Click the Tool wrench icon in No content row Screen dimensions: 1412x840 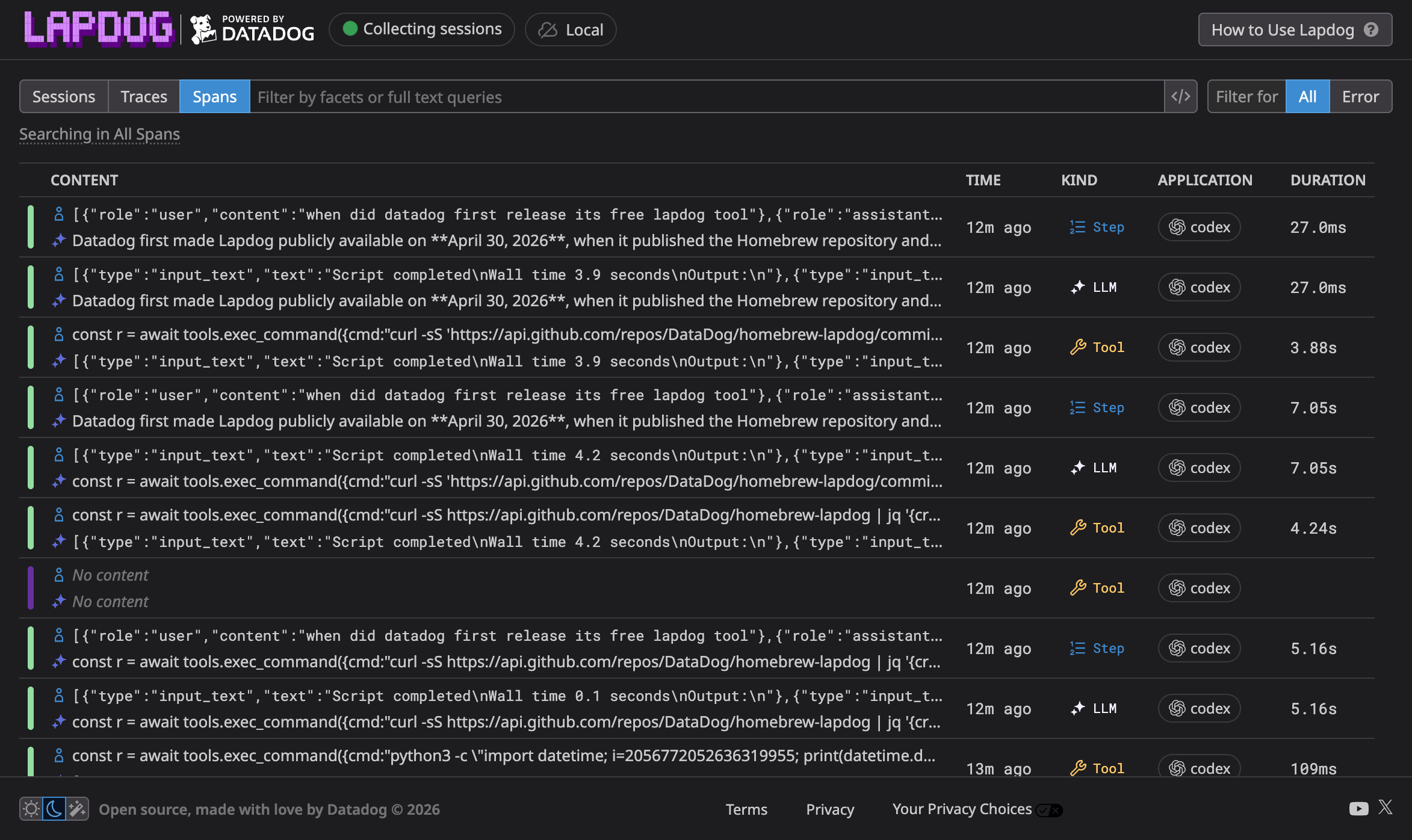click(1077, 588)
